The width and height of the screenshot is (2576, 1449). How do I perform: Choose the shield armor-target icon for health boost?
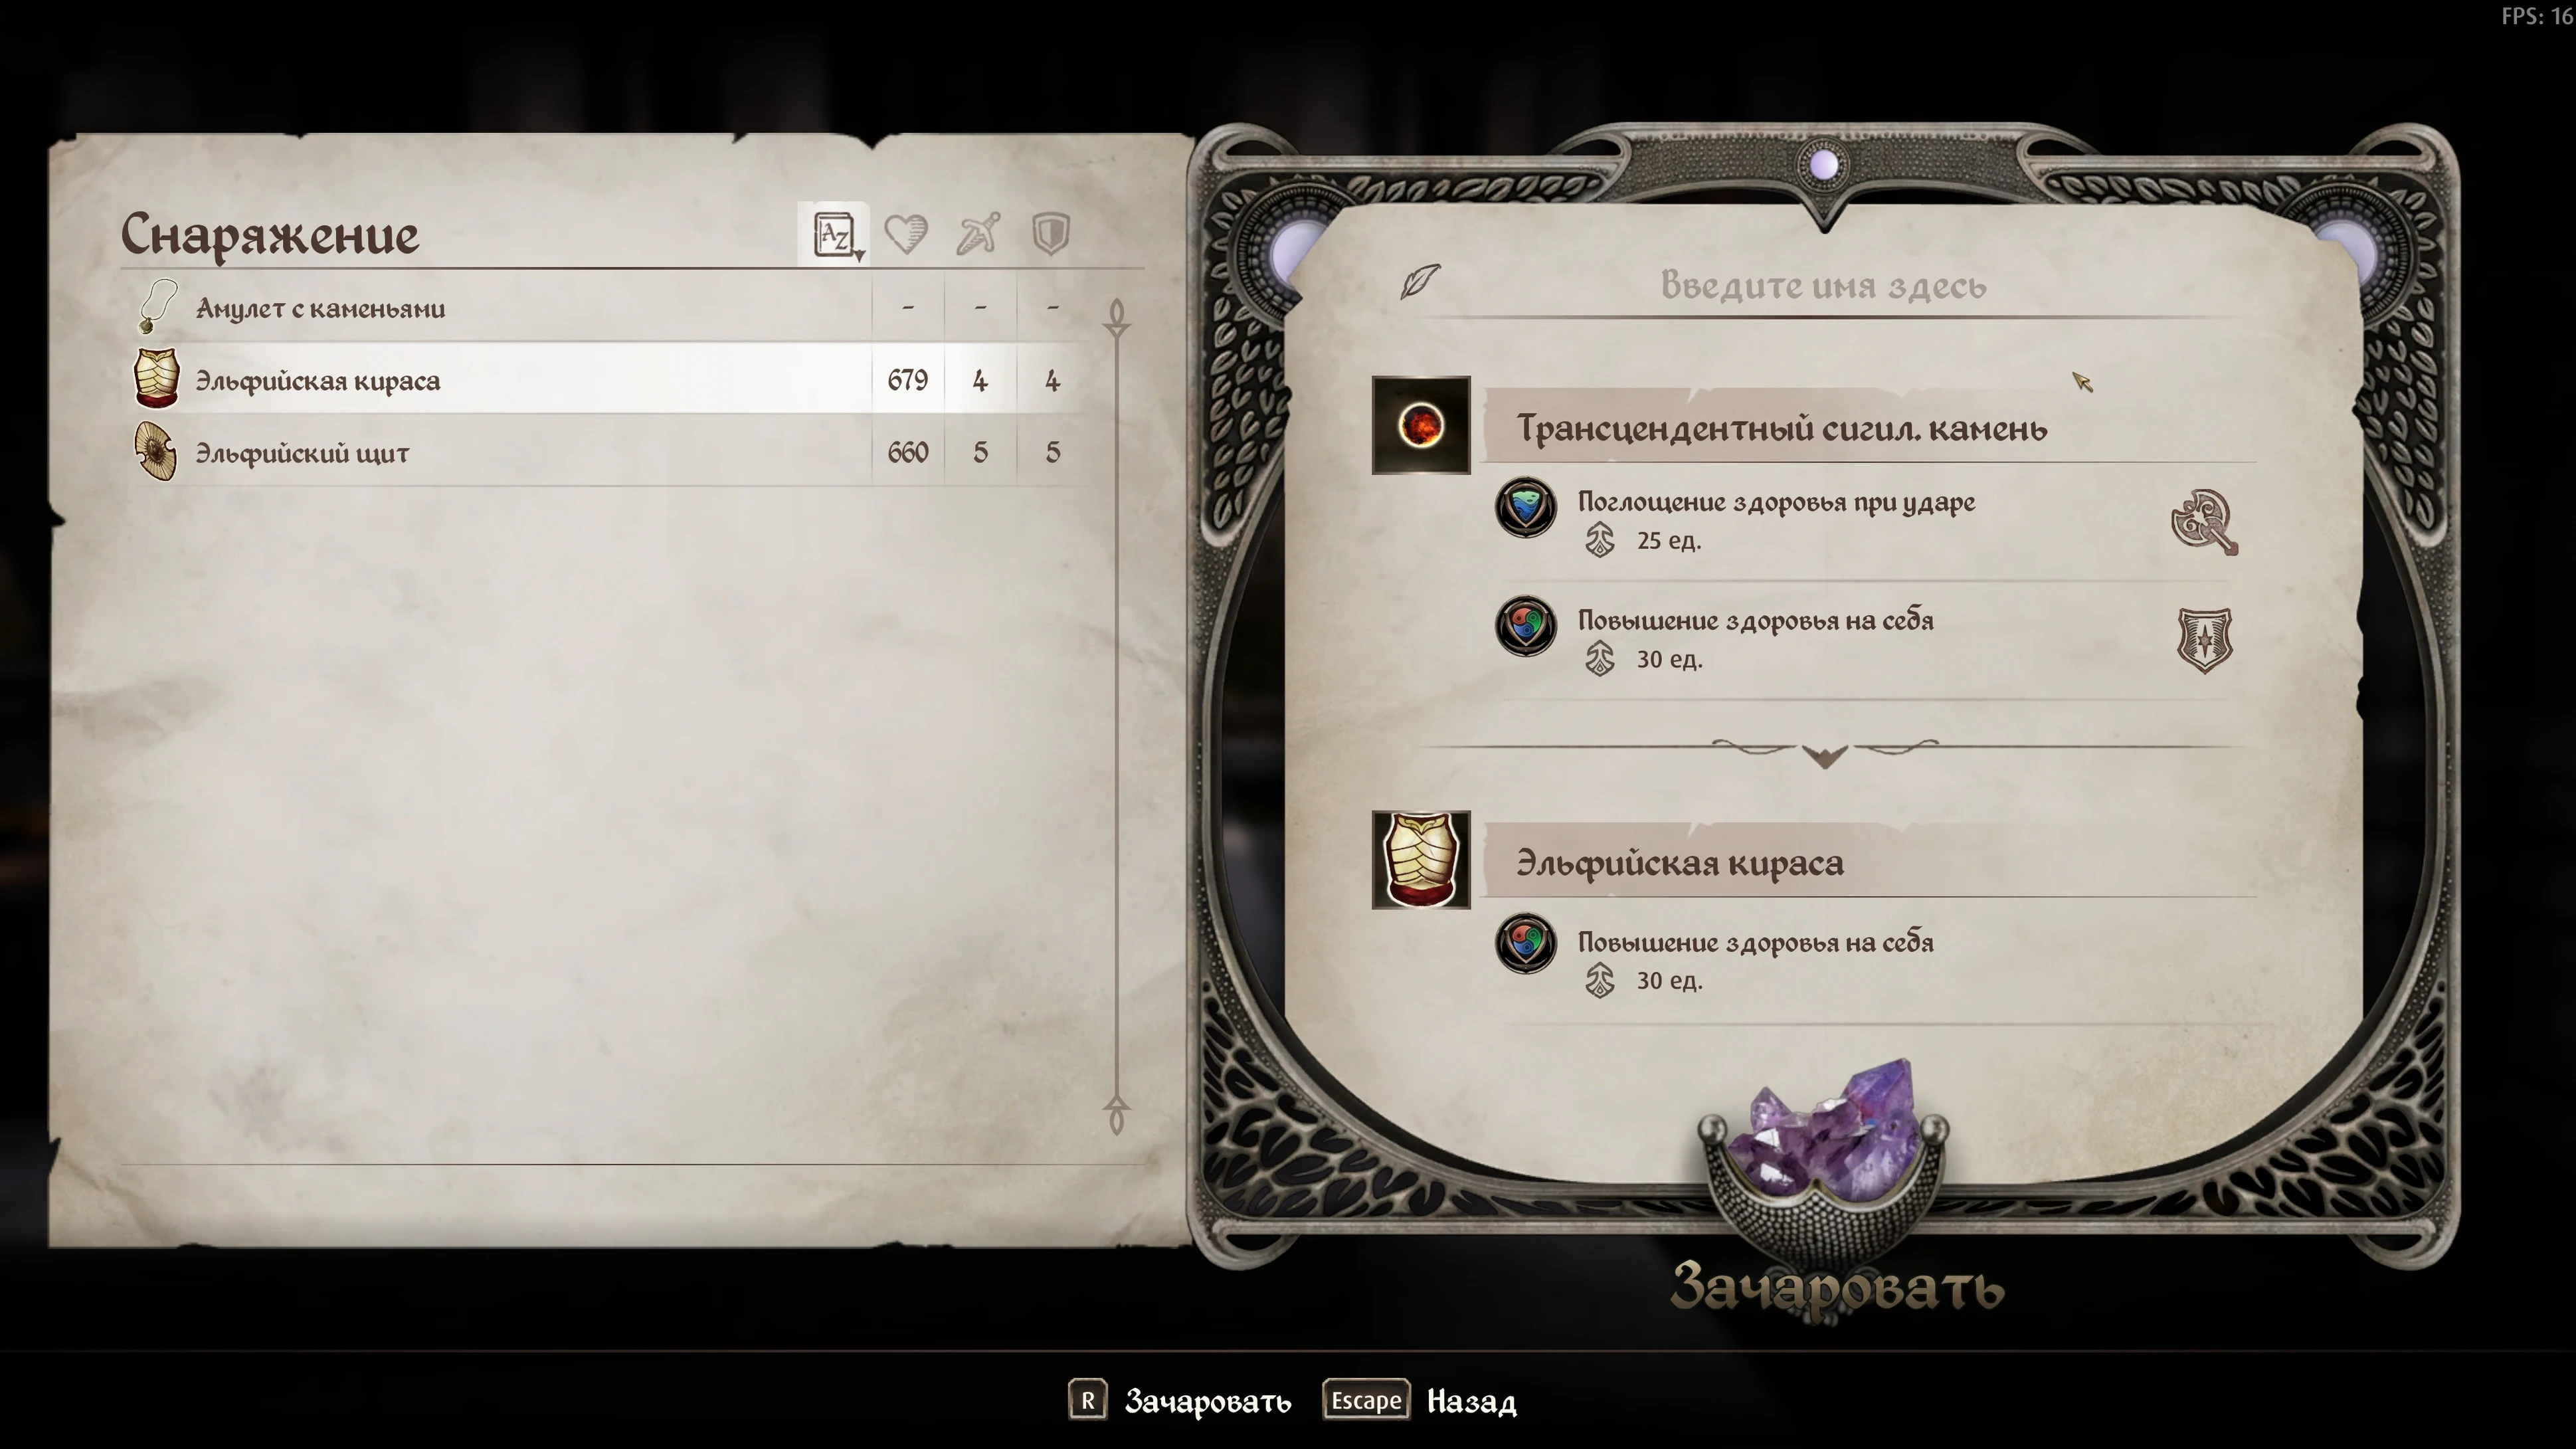(x=2204, y=640)
